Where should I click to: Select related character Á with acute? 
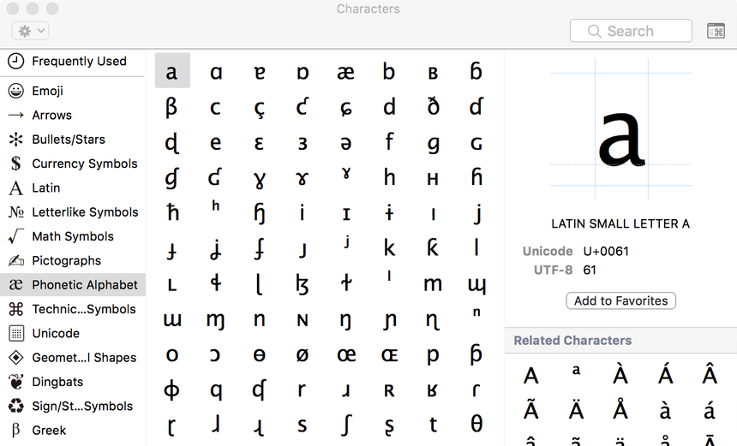[x=665, y=375]
